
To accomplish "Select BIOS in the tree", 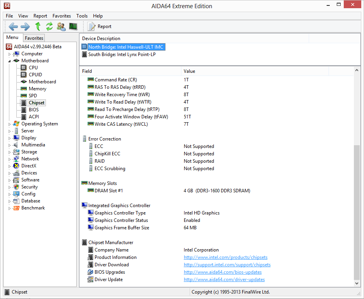I will click(33, 109).
